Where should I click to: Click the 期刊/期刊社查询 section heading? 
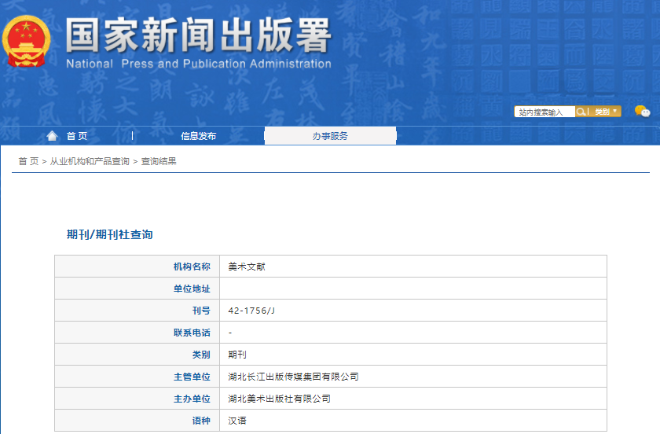(x=110, y=234)
